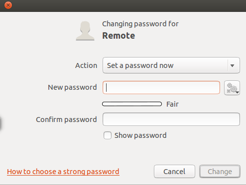This screenshot has height=185, width=246.
Task: Click the "Action" field label
Action: click(86, 65)
